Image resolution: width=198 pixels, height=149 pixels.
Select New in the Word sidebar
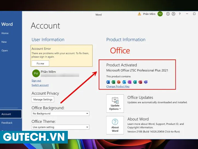pos(4,42)
